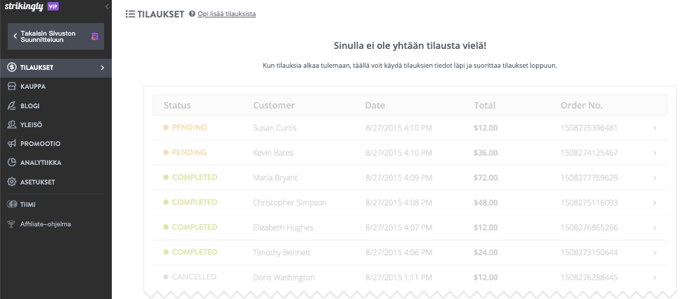
Task: Click the Affiliate-ohjelma trophy icon
Action: pyautogui.click(x=11, y=224)
